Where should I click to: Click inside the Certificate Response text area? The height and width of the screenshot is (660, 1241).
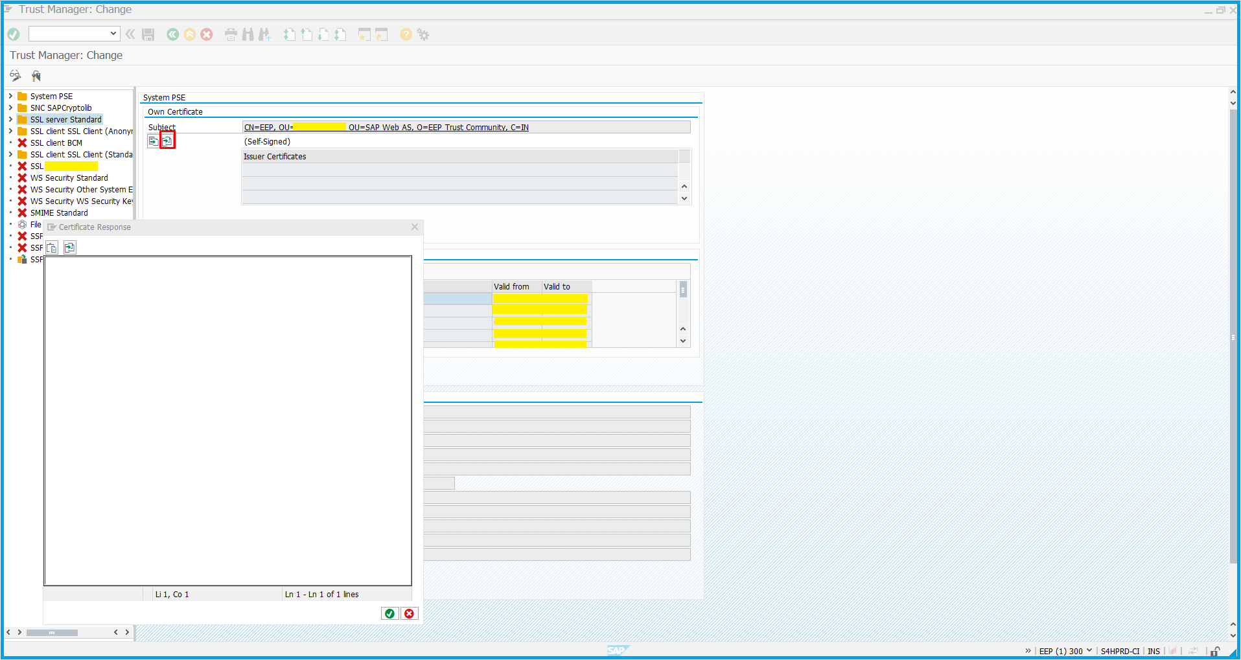pyautogui.click(x=227, y=420)
